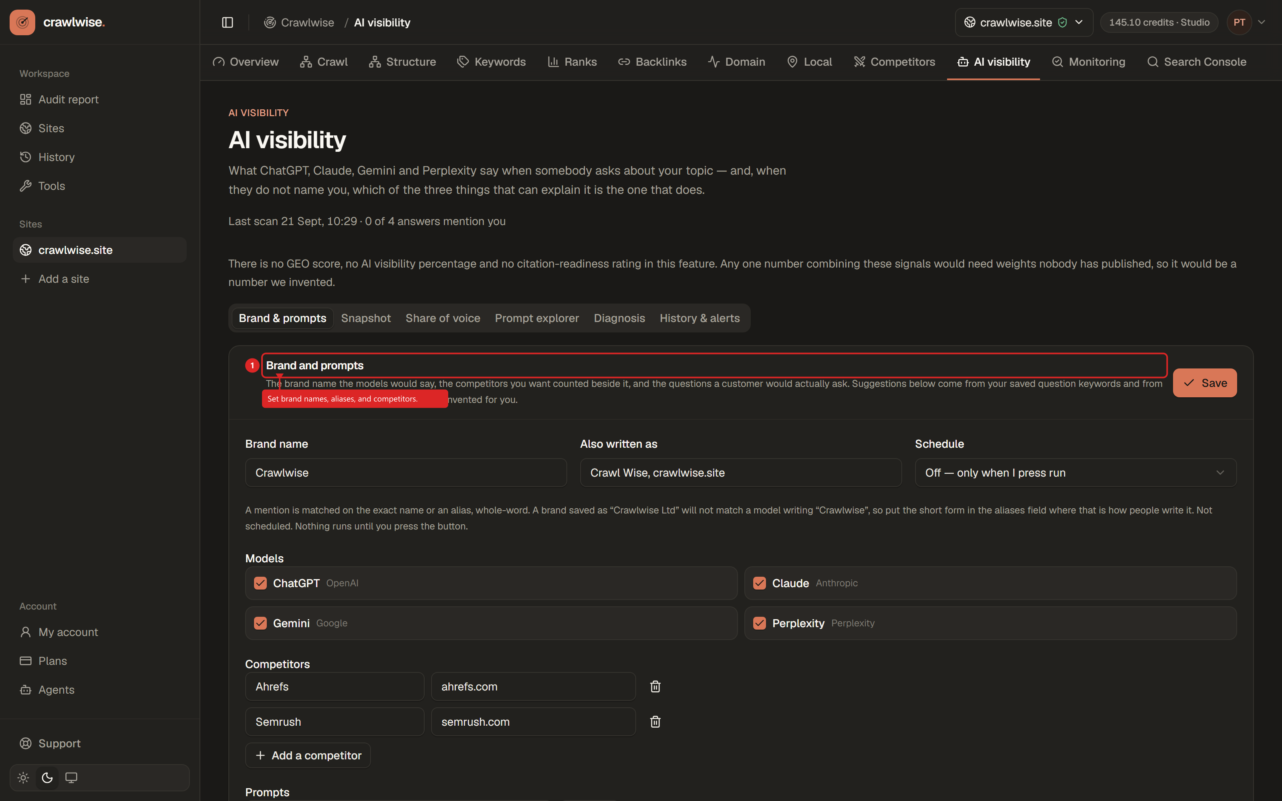Viewport: 1282px width, 801px height.
Task: Open the Crawl tab
Action: tap(324, 62)
